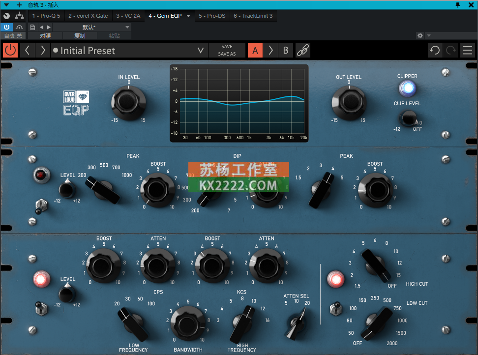Flip the bottom EQ section toggle switch
Screen dimensions: 478x355
point(41,308)
